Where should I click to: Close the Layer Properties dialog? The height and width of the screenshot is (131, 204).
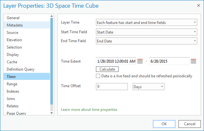point(194,6)
